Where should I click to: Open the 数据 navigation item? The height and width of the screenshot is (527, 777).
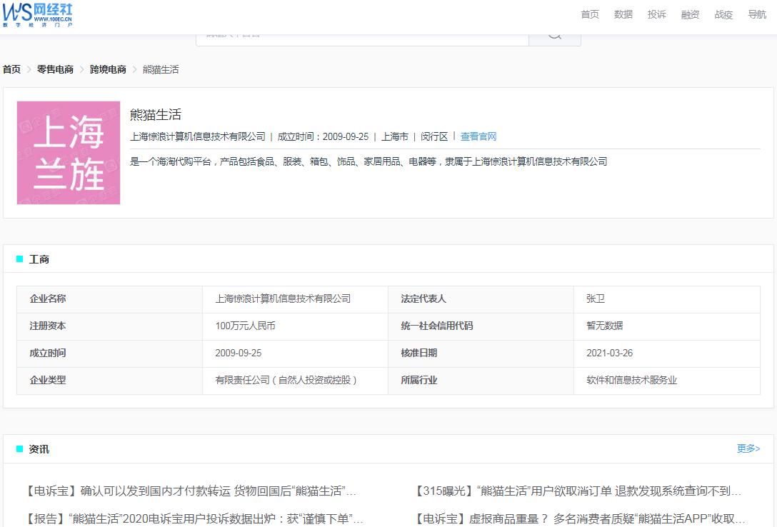pyautogui.click(x=623, y=14)
